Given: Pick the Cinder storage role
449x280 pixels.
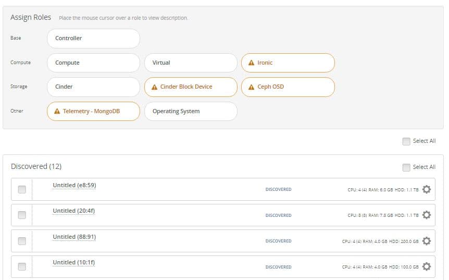Looking at the screenshot, I should (x=93, y=87).
